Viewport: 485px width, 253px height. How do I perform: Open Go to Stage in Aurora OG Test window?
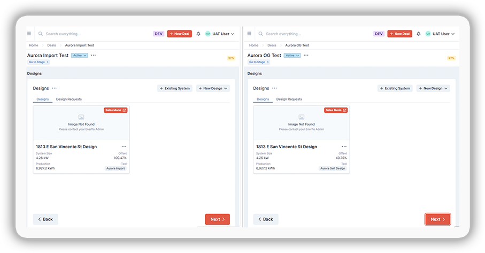point(259,62)
